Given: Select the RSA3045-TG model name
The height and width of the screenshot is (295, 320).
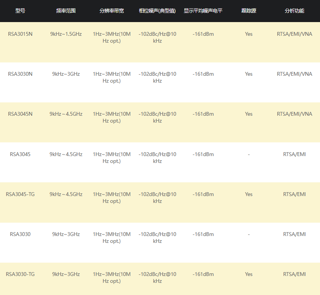Looking at the screenshot, I should 20,194.
